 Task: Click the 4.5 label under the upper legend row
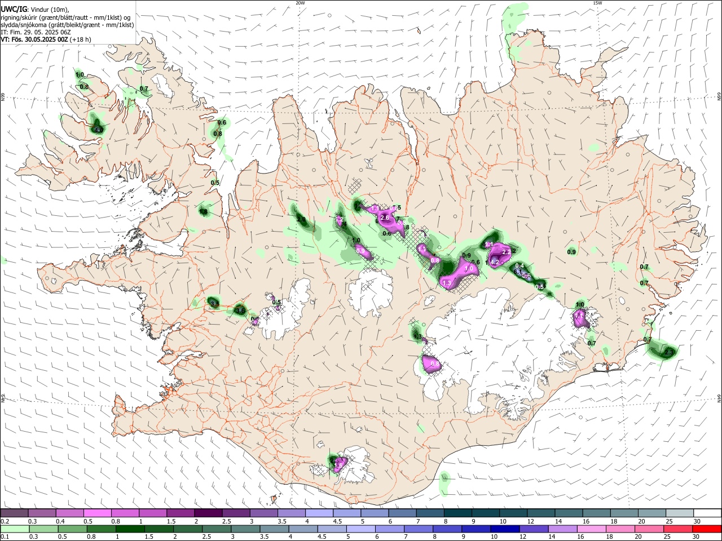(x=337, y=521)
